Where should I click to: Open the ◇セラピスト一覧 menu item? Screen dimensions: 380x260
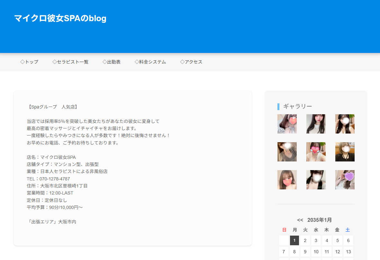[x=70, y=62]
